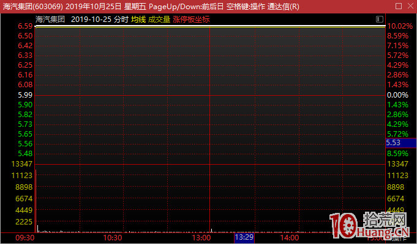Click the 成交量 legend label
This screenshot has width=417, height=244.
(159, 20)
